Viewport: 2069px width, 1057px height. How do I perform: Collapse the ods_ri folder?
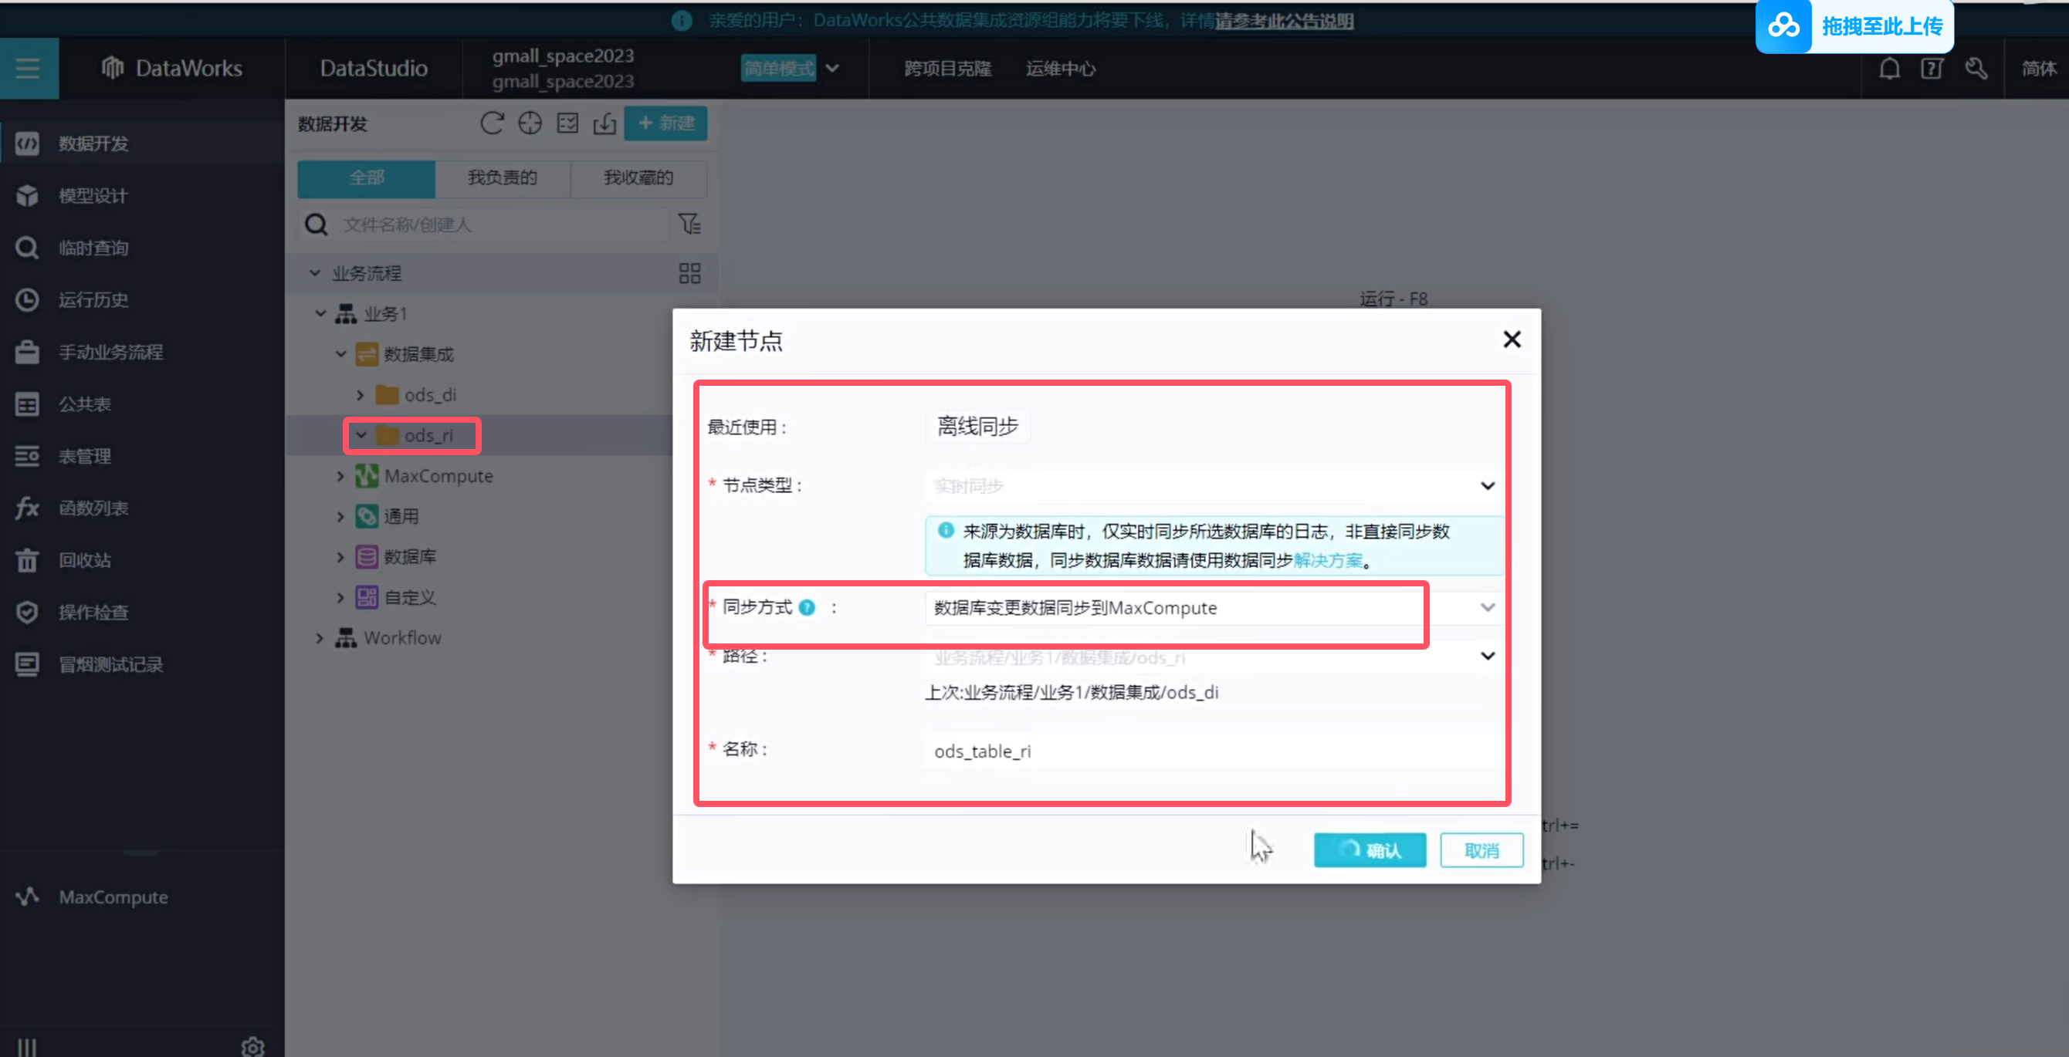click(361, 435)
